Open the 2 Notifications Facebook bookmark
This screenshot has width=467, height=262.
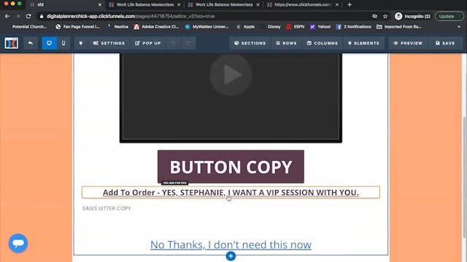click(x=354, y=27)
